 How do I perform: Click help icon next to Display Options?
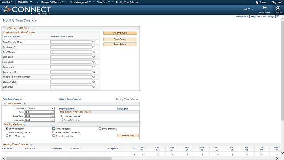(25, 124)
